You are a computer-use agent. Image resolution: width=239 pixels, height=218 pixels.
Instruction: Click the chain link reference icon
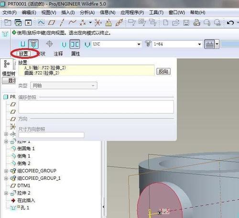pos(119,22)
